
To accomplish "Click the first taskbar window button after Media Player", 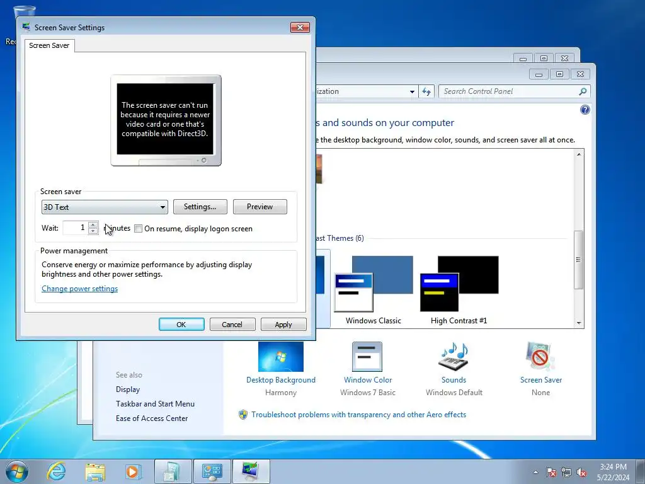I will tap(173, 471).
